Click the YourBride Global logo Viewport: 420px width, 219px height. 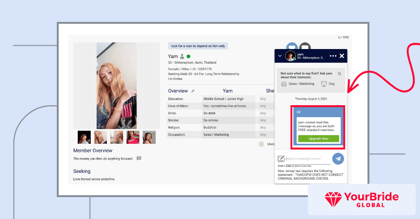[362, 199]
